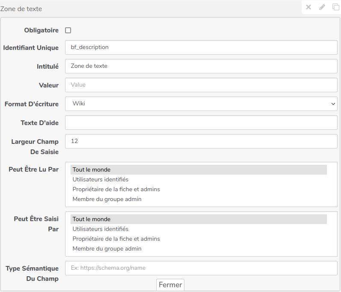Click the pencil edit icon
This screenshot has height=292, width=341.
tap(322, 7)
